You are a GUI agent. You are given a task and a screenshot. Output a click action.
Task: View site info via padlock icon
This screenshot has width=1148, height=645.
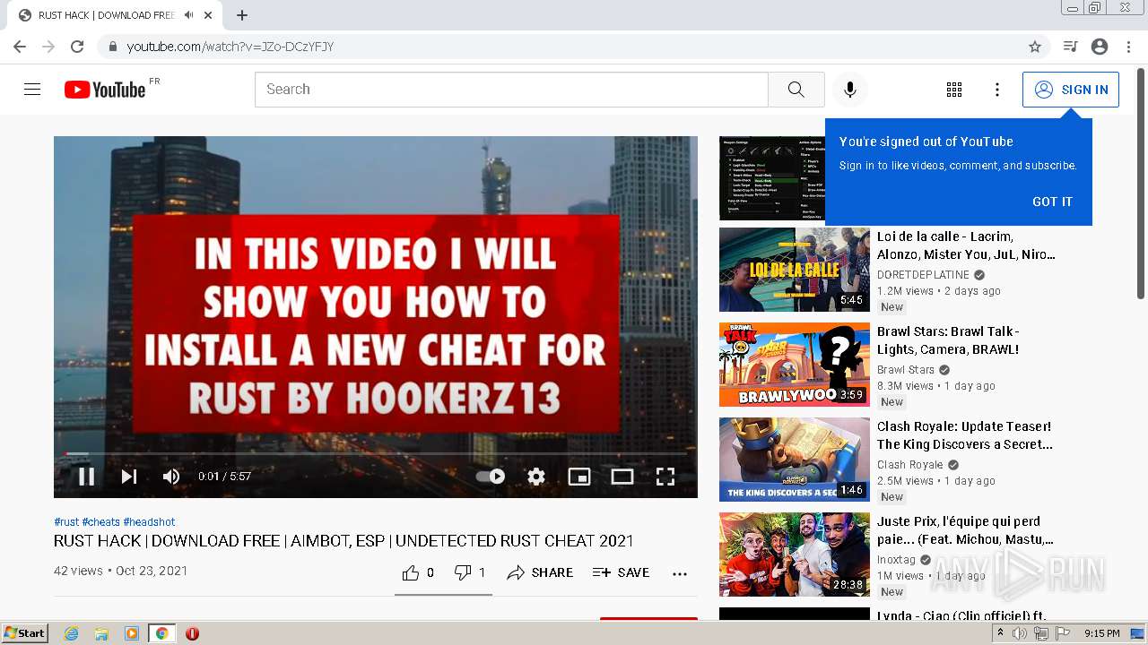[x=112, y=47]
